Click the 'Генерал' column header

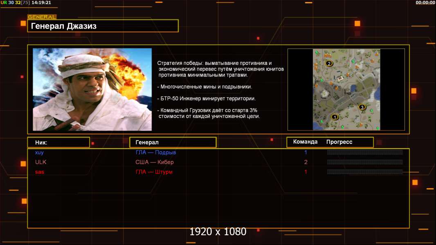pyautogui.click(x=173, y=143)
